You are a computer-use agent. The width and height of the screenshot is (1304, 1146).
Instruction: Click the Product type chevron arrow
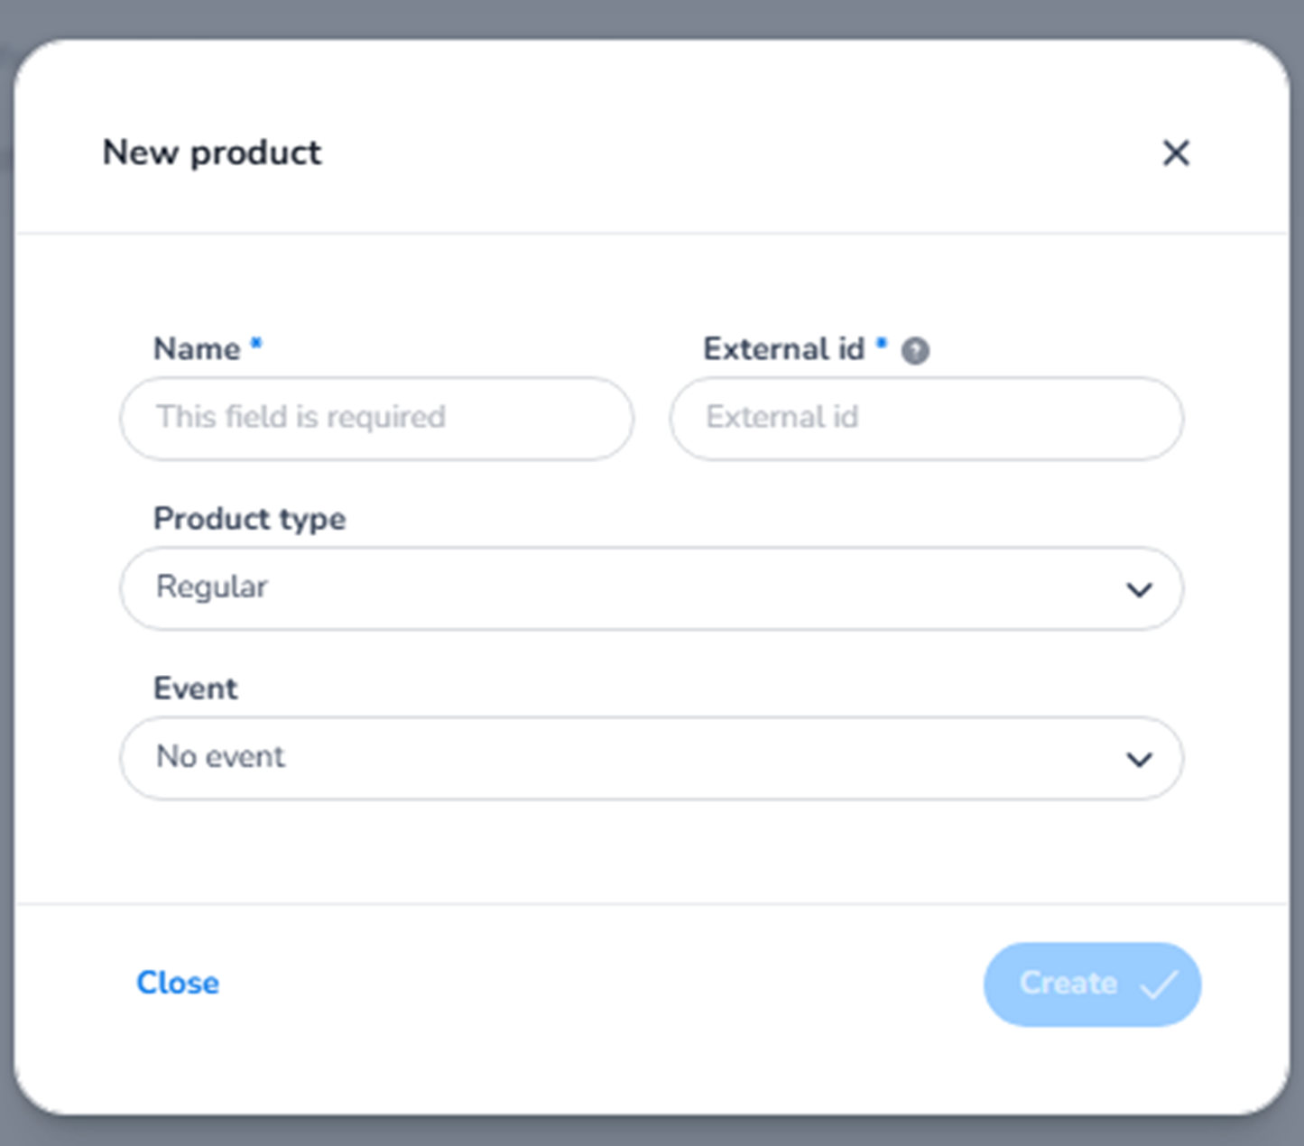1139,590
